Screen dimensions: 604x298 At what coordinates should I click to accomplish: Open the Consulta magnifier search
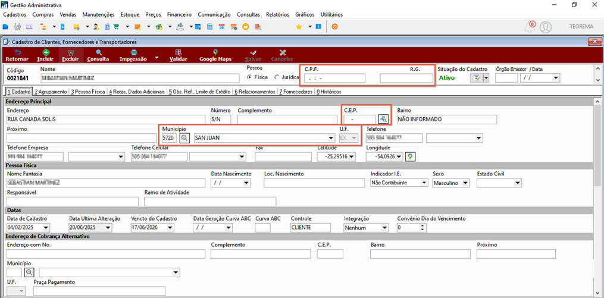coord(98,55)
